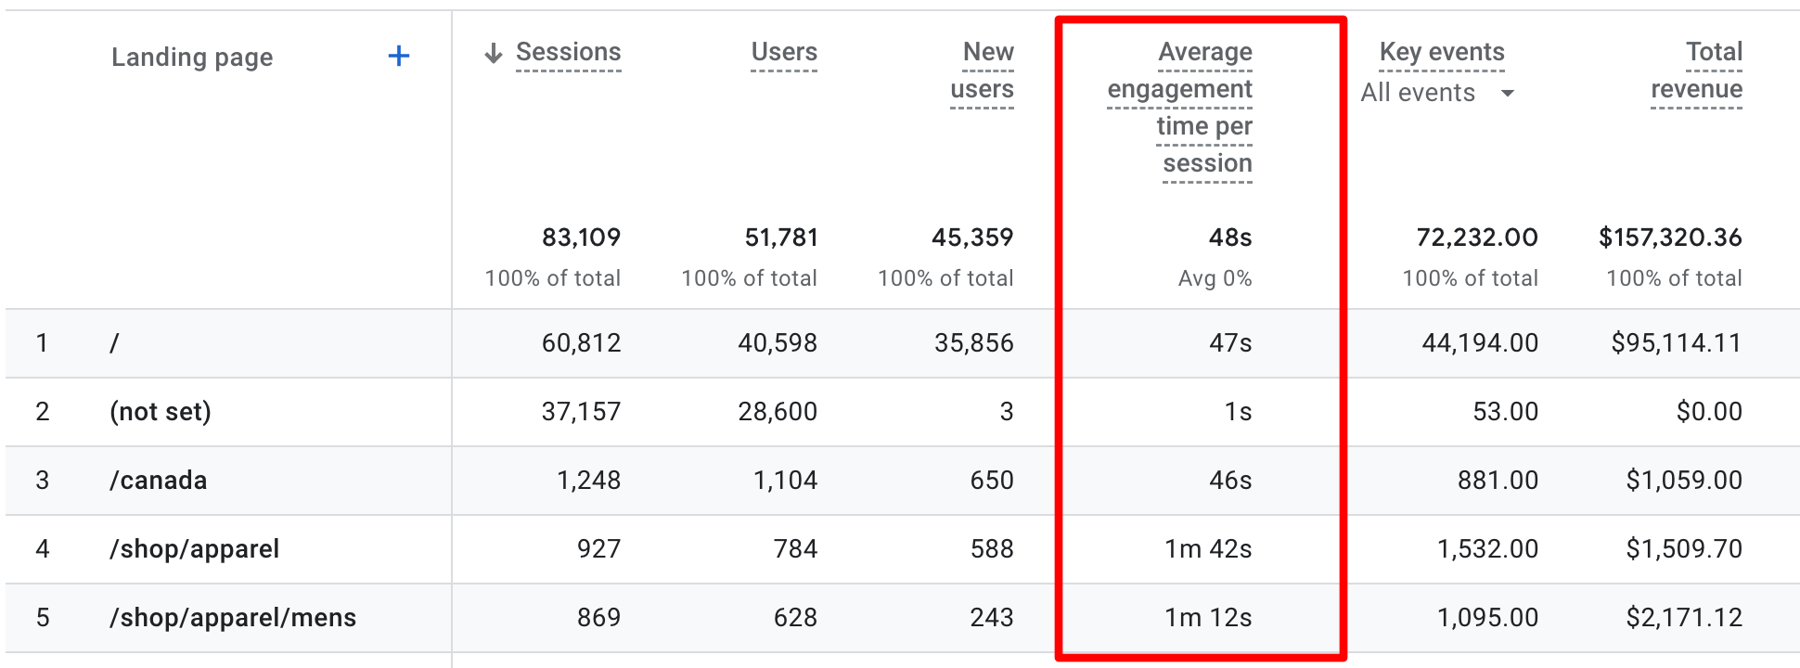Sort by the Key events column
This screenshot has width=1800, height=668.
click(1441, 52)
